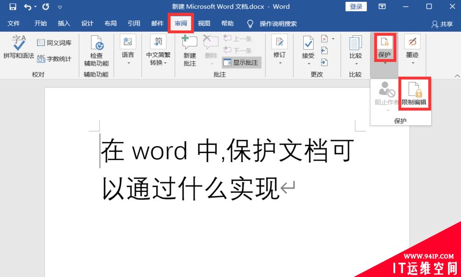461x277 pixels.
Task: Go to next comment 下一条
Action: 237,50
